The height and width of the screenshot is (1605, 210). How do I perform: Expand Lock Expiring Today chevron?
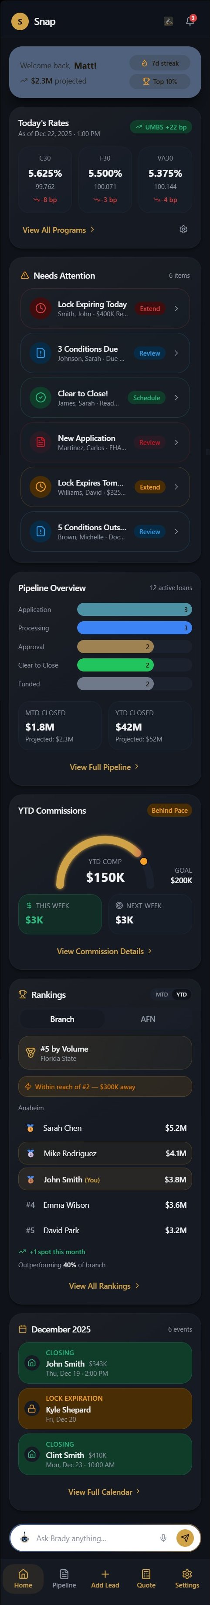tap(176, 308)
